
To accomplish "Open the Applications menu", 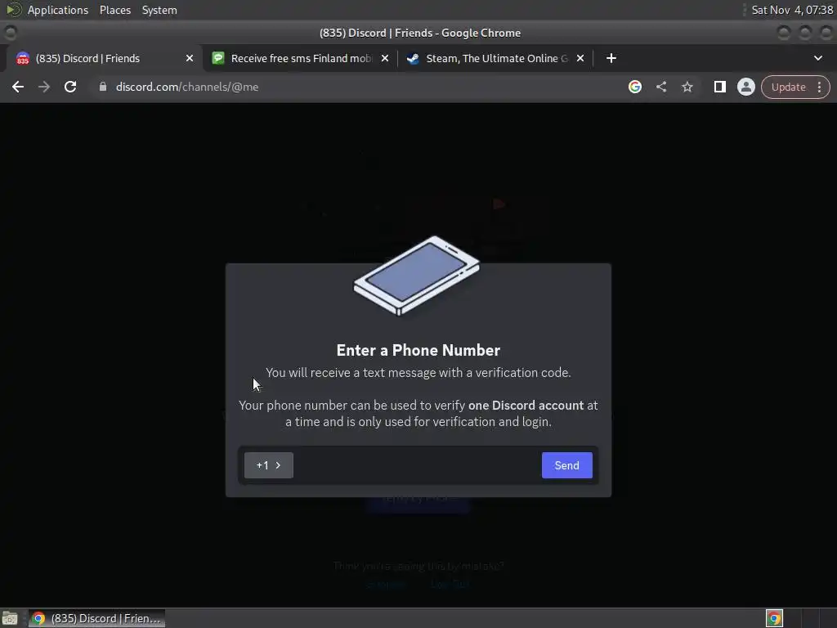I will pyautogui.click(x=58, y=10).
